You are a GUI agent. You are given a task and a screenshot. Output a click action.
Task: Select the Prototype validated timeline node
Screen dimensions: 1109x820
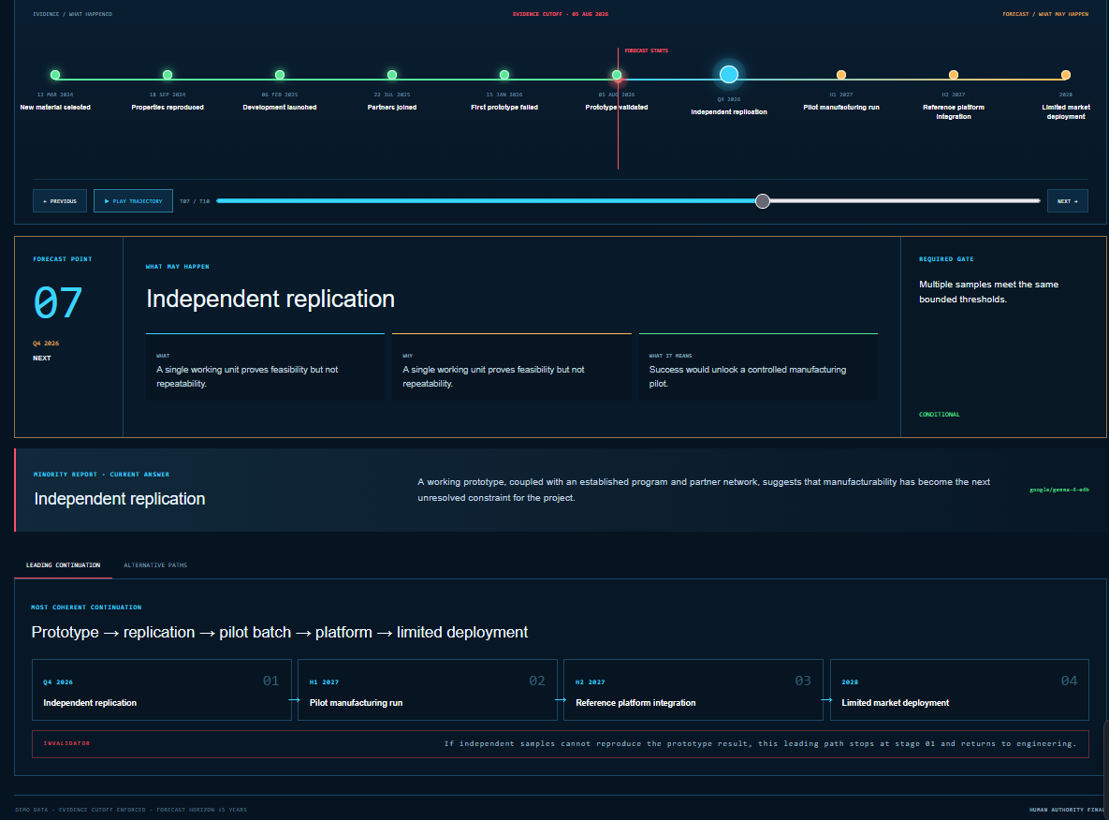point(617,75)
